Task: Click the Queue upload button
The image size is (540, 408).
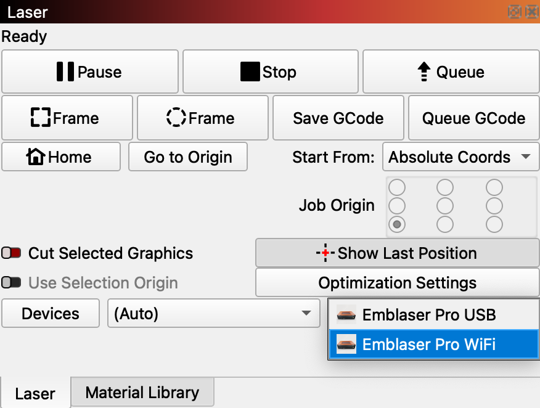Action: 451,72
